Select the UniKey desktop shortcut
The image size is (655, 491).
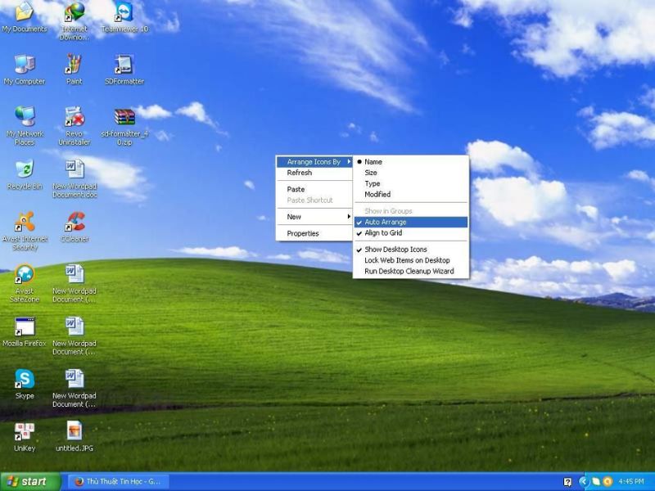coord(25,437)
